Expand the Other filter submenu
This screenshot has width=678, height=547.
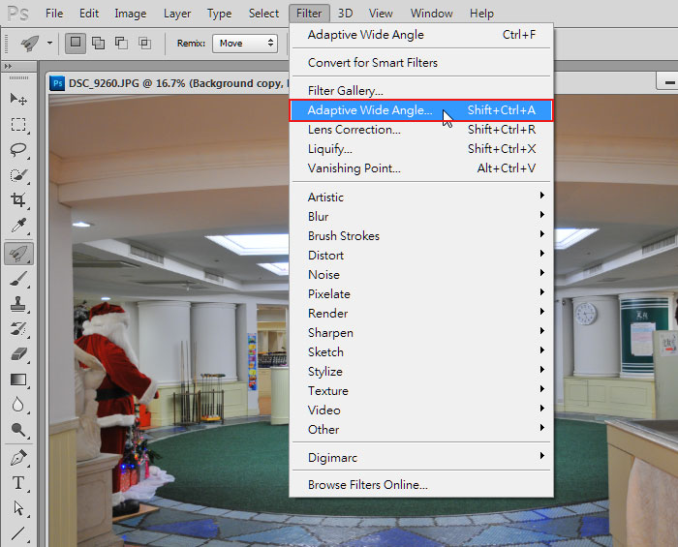pyautogui.click(x=420, y=430)
